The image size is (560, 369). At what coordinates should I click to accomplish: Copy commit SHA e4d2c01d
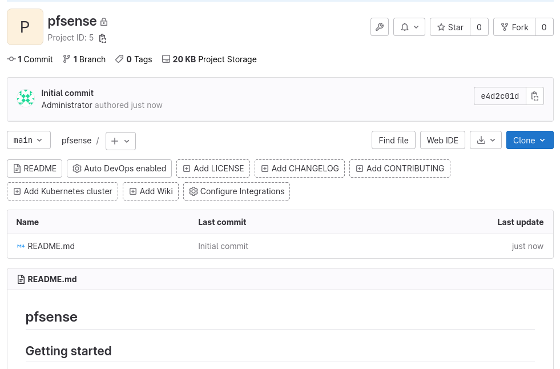[535, 96]
